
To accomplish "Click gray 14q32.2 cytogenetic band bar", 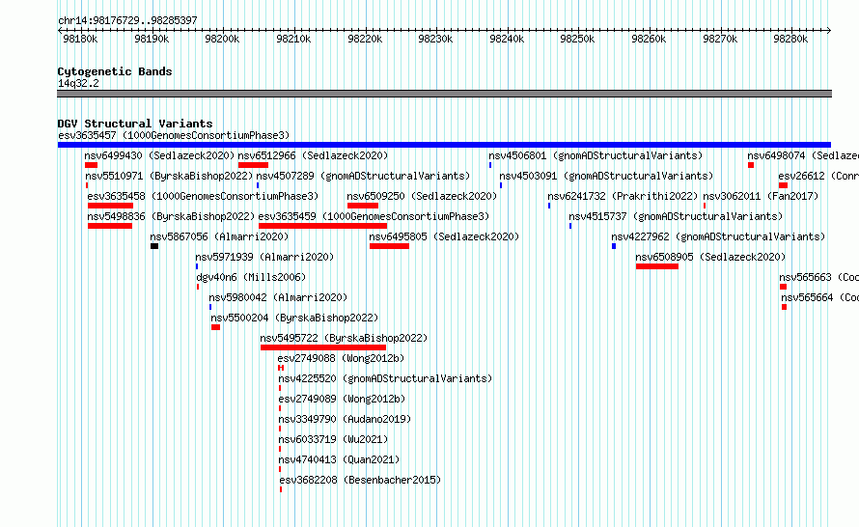I will tap(444, 94).
